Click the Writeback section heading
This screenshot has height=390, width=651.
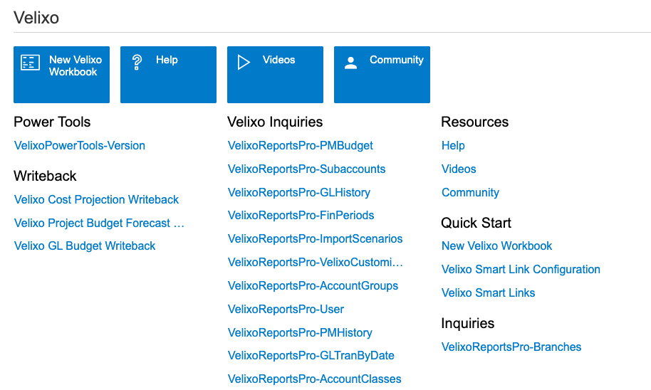click(x=46, y=176)
